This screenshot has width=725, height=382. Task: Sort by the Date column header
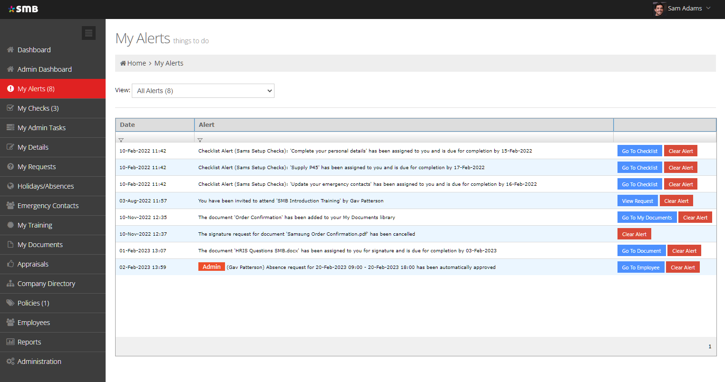point(155,125)
